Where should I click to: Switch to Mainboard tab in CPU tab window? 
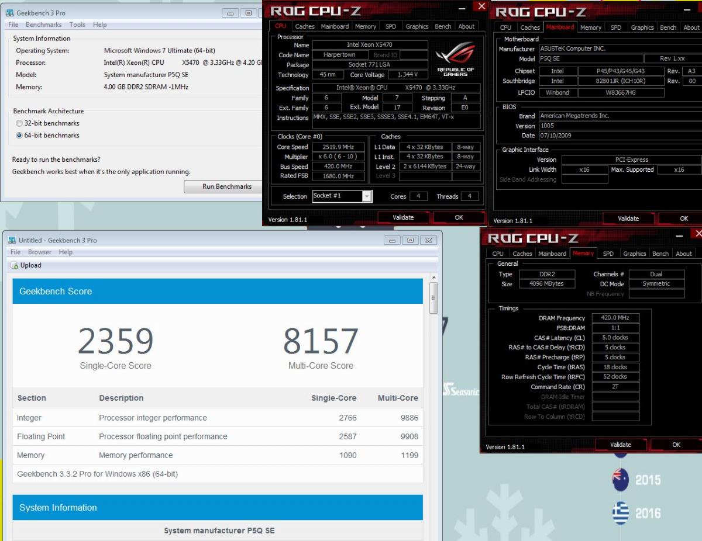click(335, 26)
